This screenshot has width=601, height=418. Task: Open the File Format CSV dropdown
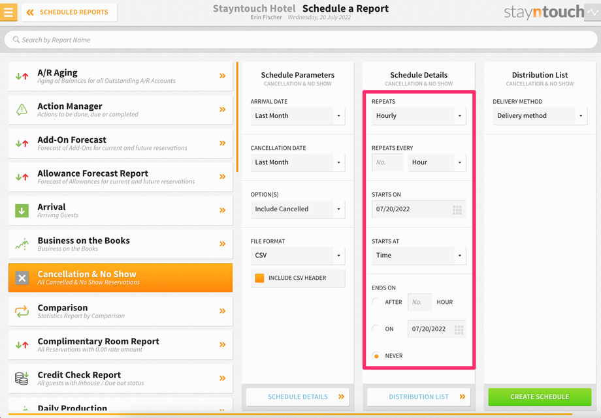pyautogui.click(x=298, y=256)
